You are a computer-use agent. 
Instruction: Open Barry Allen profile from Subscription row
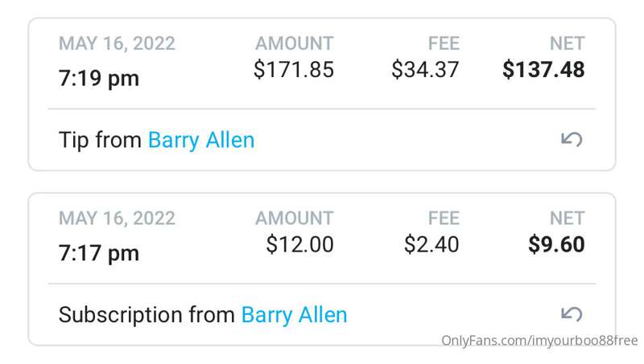(294, 315)
